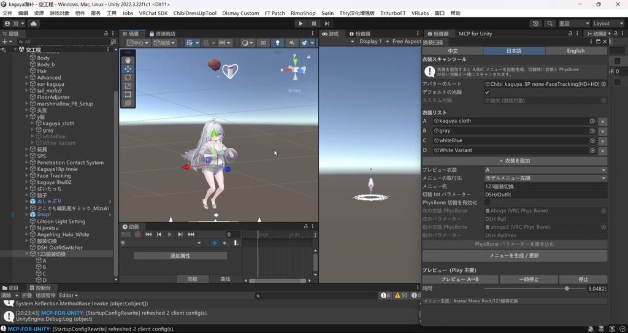
Task: Open the Layout dropdown
Action: [x=608, y=24]
